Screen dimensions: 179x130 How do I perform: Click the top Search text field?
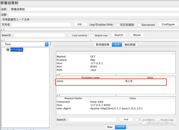[40, 35]
